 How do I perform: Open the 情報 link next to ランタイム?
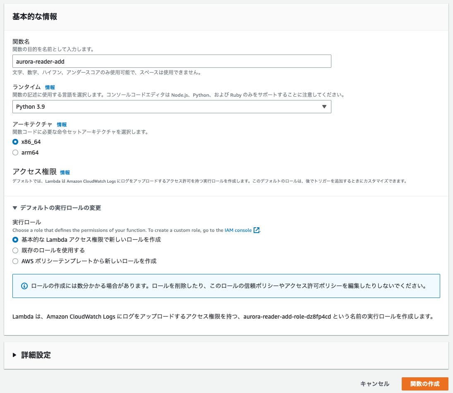50,87
